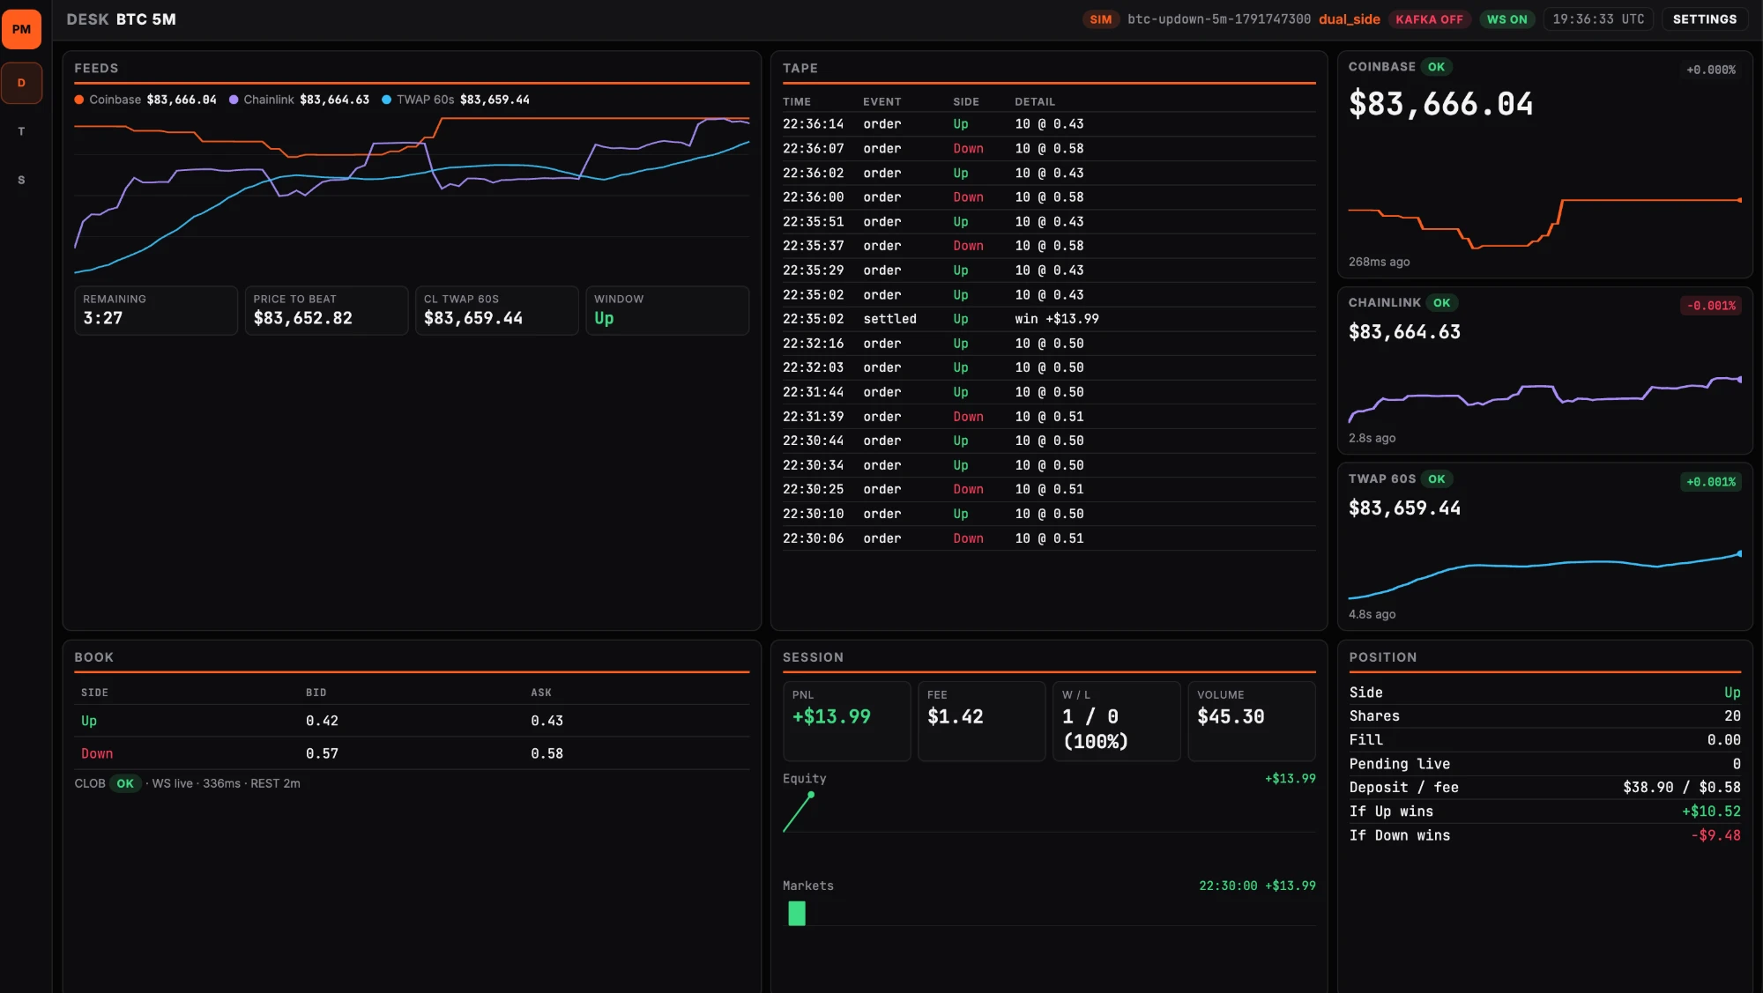Toggle the WS ON badge

pyautogui.click(x=1506, y=19)
